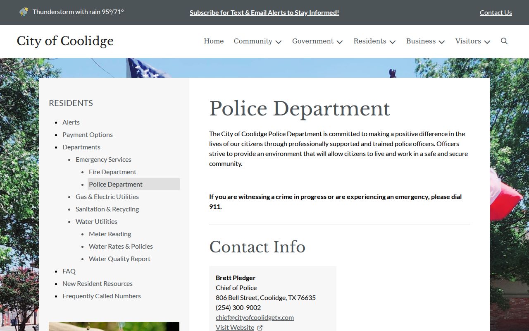Click the RESIDENTS sidebar heading
This screenshot has width=529, height=331.
[x=71, y=103]
